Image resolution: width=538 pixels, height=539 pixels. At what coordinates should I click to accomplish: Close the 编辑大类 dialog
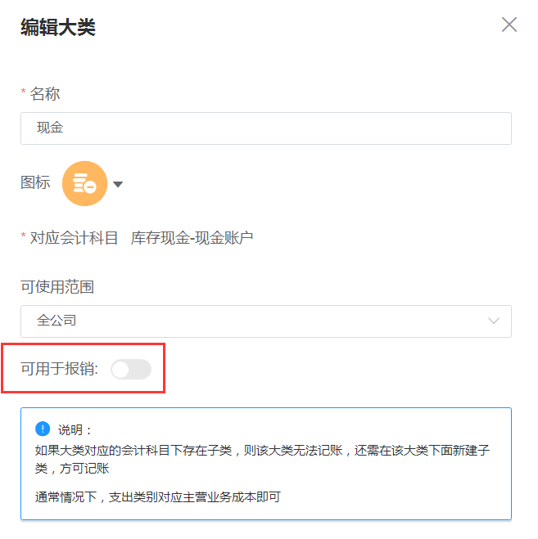(509, 25)
